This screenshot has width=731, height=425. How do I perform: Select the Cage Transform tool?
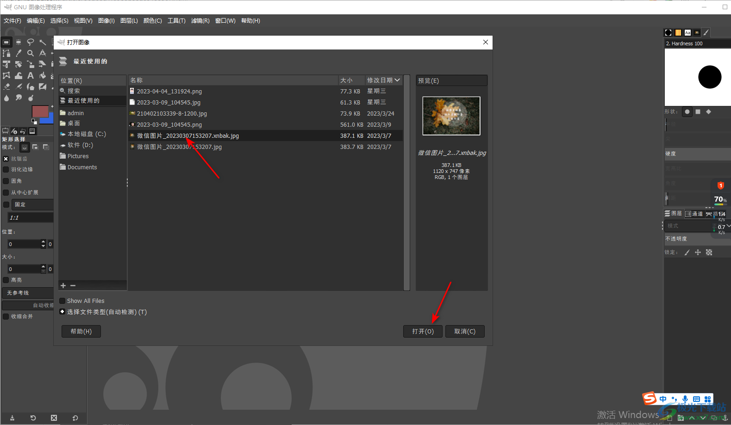point(6,75)
